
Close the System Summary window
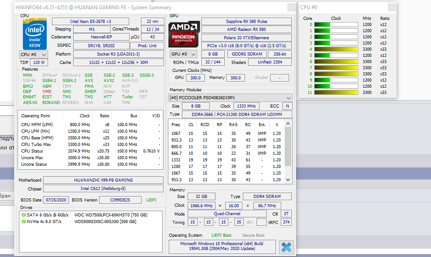pos(291,7)
